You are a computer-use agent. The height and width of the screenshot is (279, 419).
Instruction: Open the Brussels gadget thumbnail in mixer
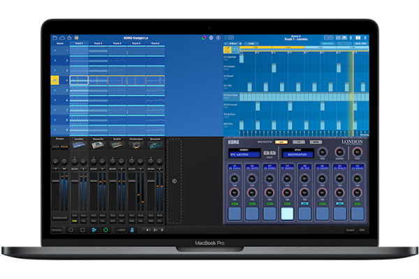155,145
